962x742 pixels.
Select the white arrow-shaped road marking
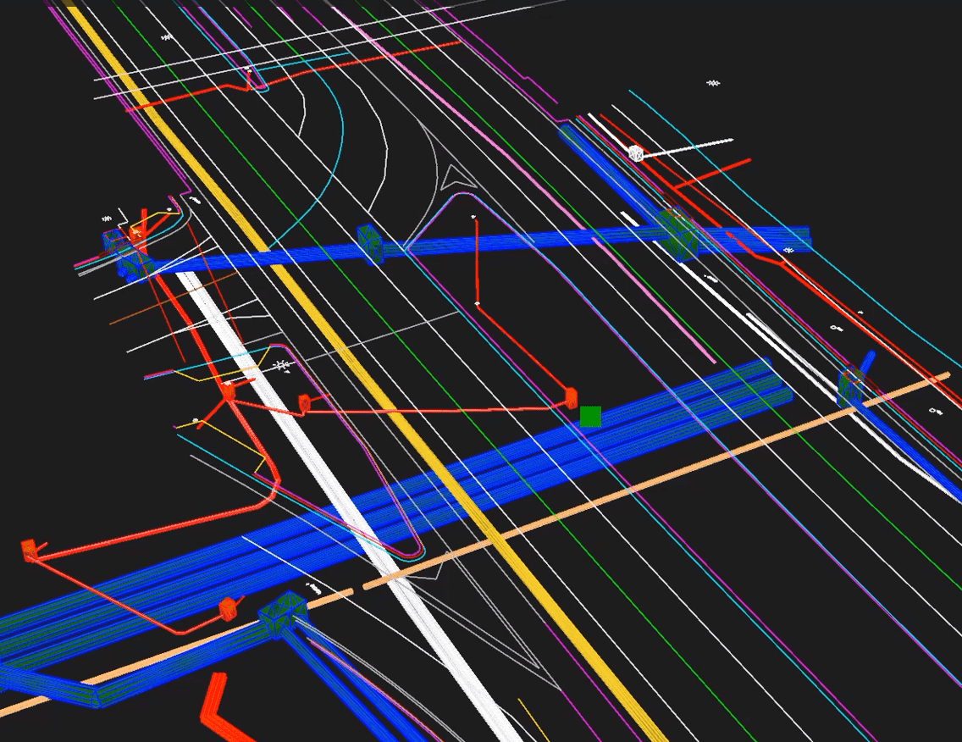[458, 176]
